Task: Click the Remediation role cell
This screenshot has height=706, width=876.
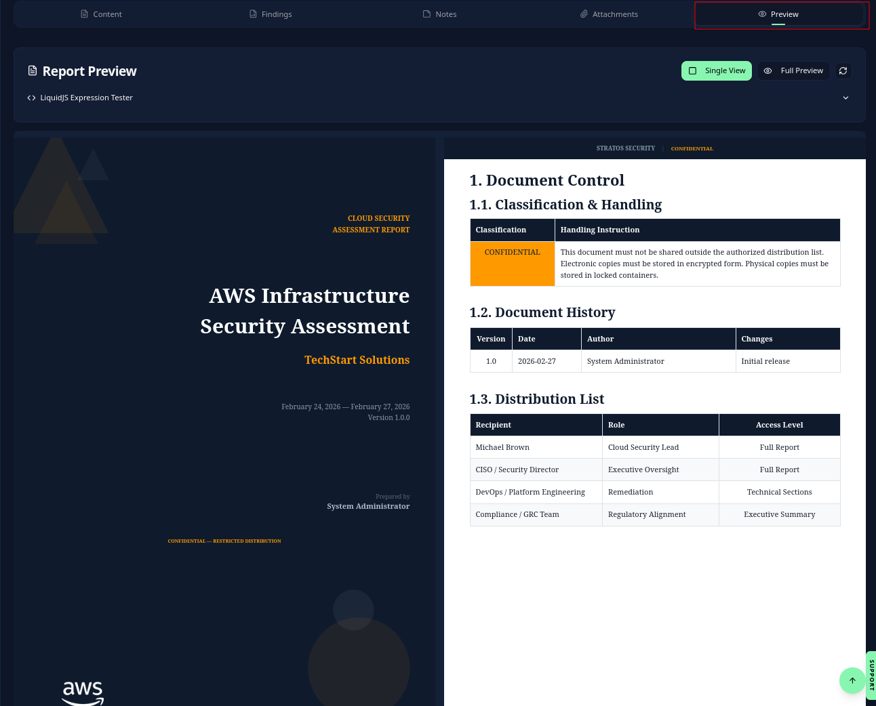Action: [x=660, y=492]
